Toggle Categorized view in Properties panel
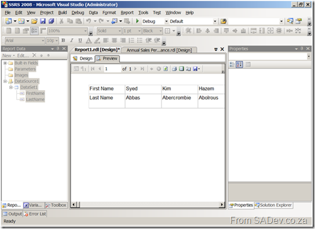Screen dimensions: 315x229 [232, 64]
